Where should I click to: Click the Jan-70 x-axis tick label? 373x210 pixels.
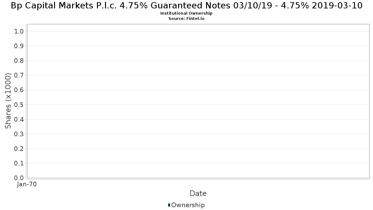(x=27, y=184)
